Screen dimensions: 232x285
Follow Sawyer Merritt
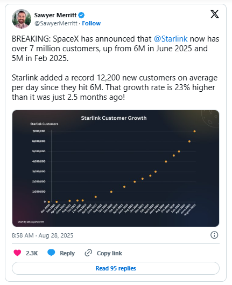pos(92,23)
